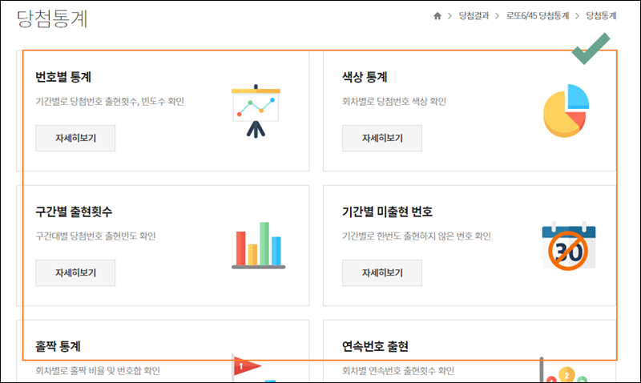Click the 구간별 출현횟수 heading
Image resolution: width=641 pixels, height=383 pixels.
[74, 212]
